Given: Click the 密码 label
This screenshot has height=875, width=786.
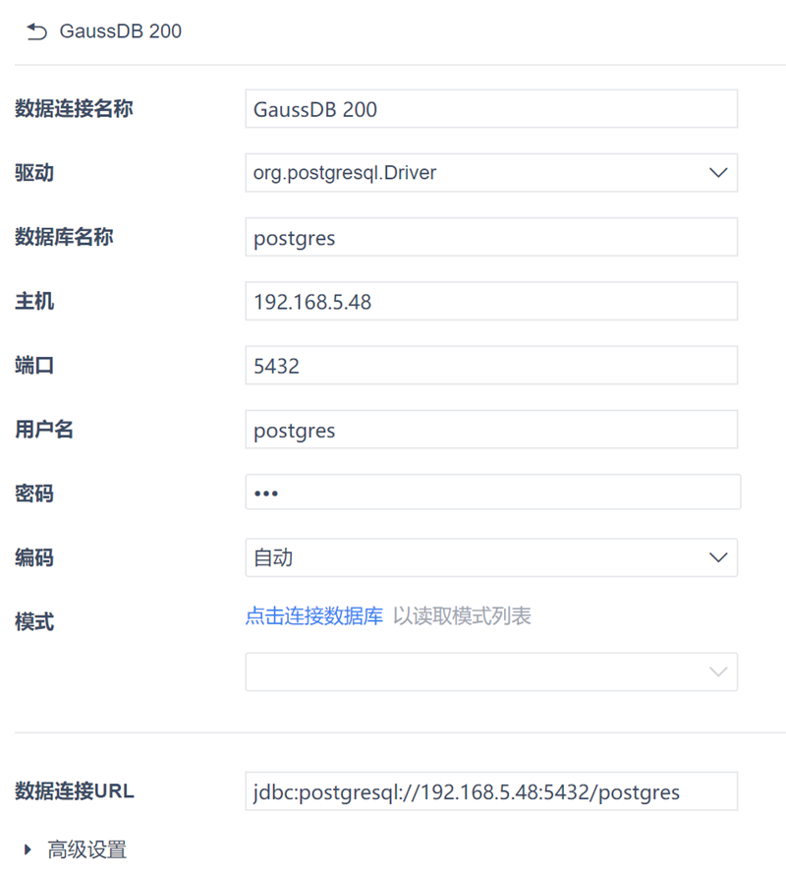Looking at the screenshot, I should tap(34, 494).
